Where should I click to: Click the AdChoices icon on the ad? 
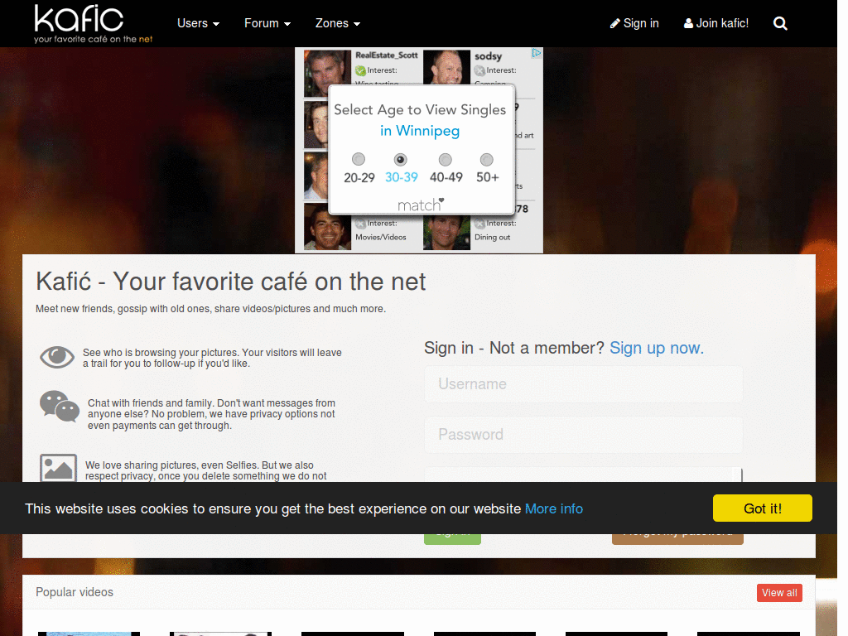click(x=536, y=53)
